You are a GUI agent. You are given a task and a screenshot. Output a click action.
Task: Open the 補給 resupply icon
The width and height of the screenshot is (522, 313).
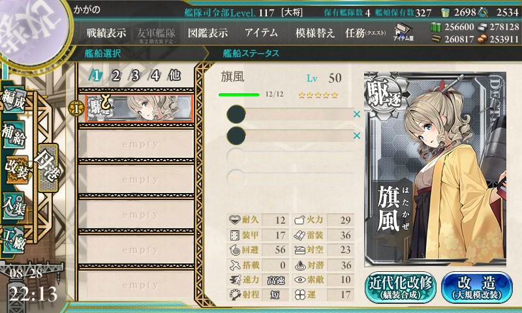point(14,134)
